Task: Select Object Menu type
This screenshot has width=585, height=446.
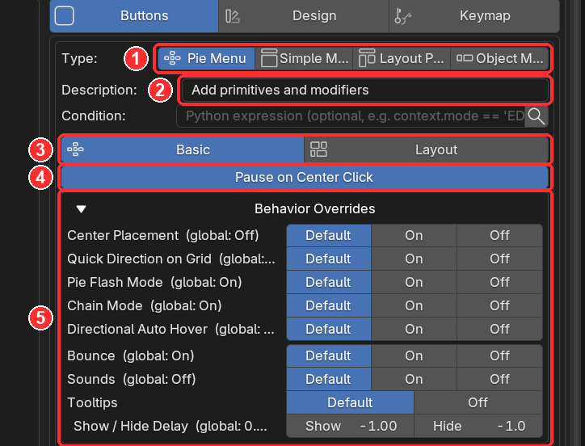Action: [x=499, y=58]
